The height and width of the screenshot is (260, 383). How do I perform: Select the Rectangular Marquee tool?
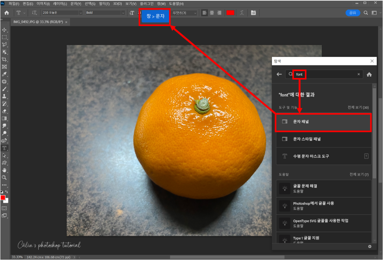[4, 37]
